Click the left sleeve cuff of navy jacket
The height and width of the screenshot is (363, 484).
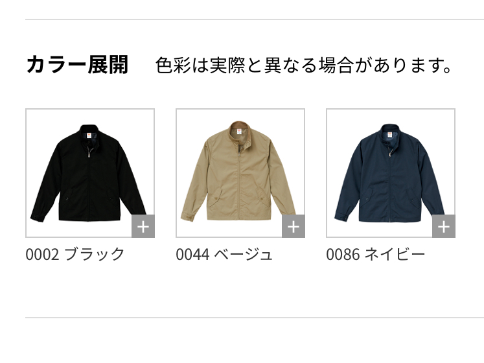341,216
